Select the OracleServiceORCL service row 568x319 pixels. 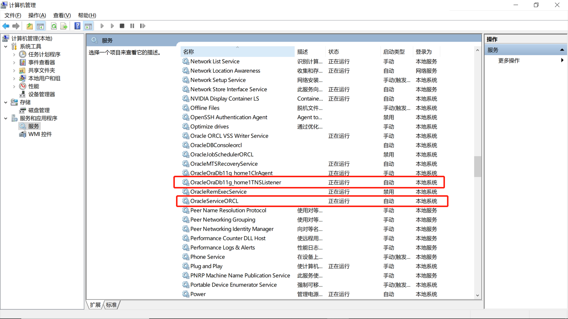tap(214, 201)
